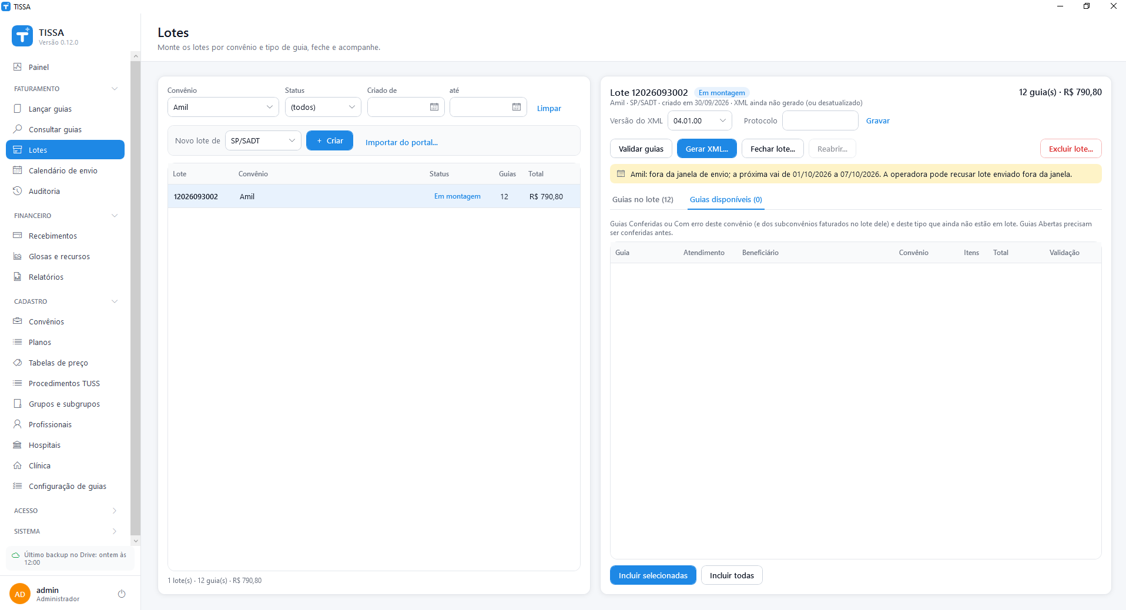Image resolution: width=1126 pixels, height=610 pixels.
Task: Click the Hospitais building icon
Action: point(18,445)
